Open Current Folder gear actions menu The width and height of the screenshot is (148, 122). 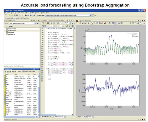point(38,23)
